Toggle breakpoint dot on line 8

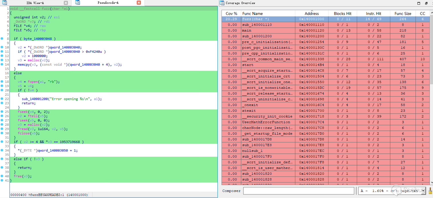tap(2, 39)
